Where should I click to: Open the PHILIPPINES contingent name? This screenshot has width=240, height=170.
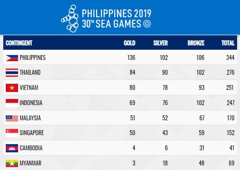pos(33,57)
